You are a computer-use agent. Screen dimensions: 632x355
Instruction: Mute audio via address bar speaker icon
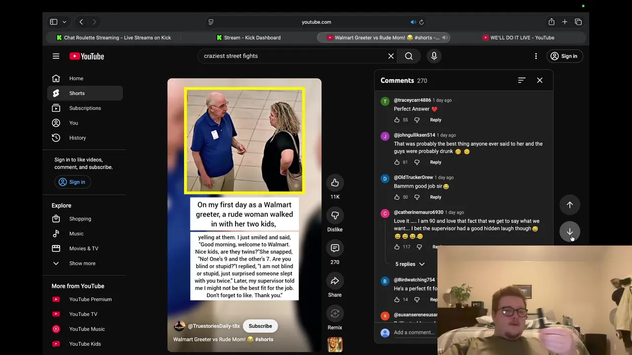(413, 22)
